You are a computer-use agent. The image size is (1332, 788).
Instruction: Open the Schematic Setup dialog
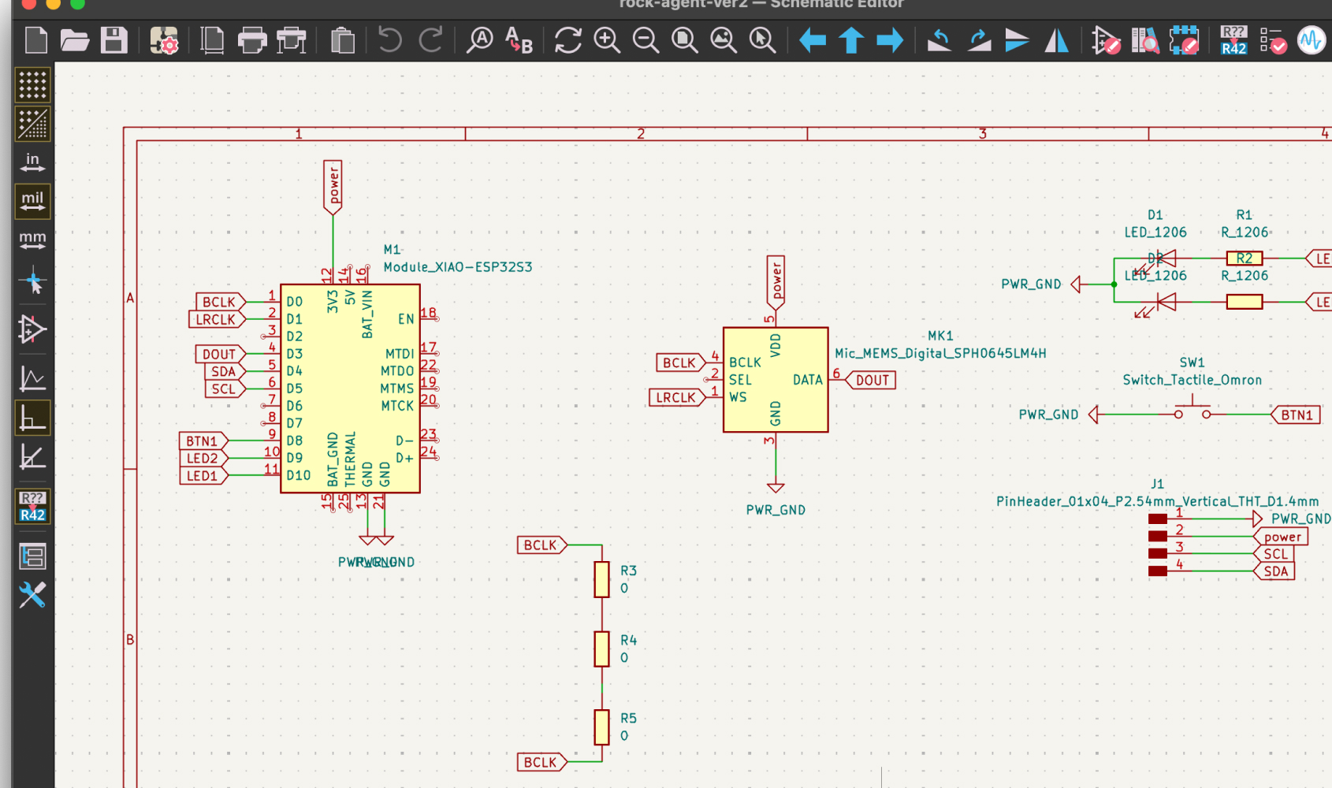(x=164, y=40)
